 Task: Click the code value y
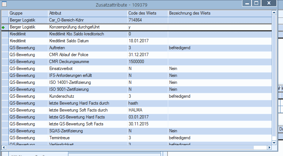coord(129,27)
